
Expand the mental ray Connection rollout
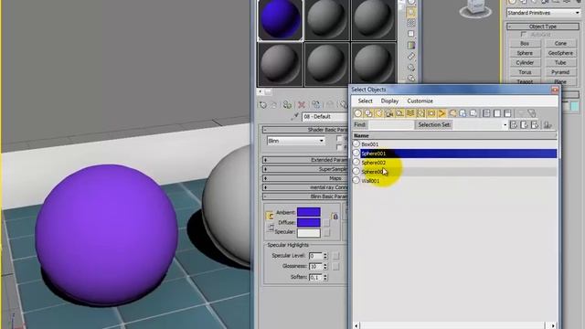coord(304,187)
